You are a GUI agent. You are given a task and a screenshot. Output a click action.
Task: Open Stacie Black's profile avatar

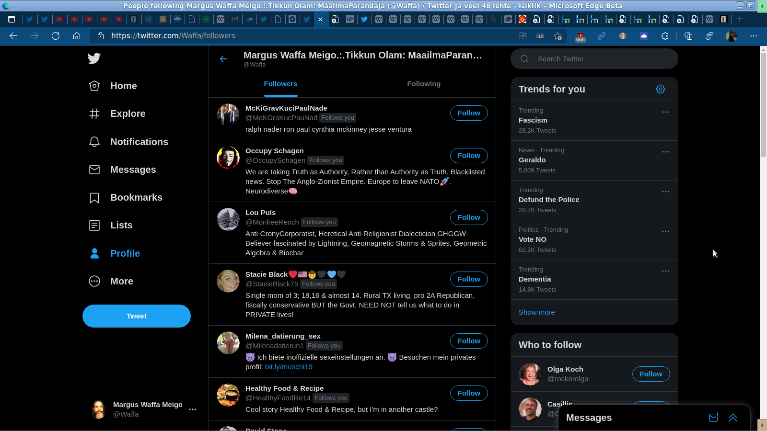(x=228, y=281)
